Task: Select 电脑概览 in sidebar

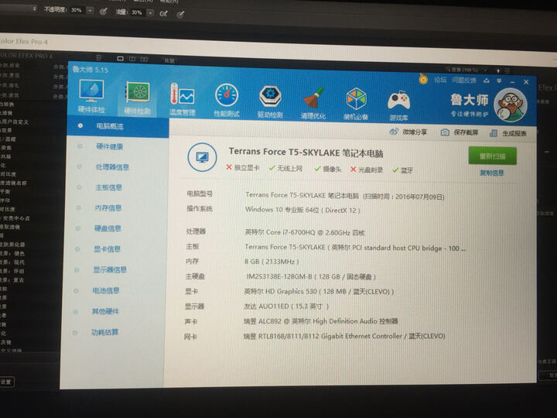Action: pos(118,126)
